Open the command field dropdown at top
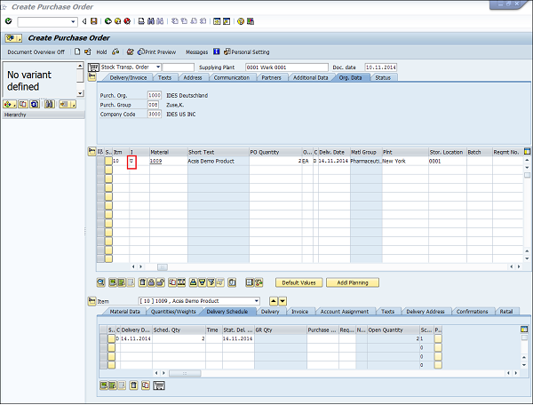The height and width of the screenshot is (405, 533). click(75, 20)
